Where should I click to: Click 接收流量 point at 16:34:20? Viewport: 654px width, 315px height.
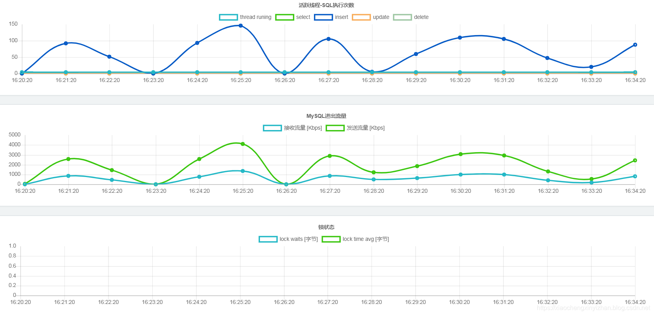point(635,176)
